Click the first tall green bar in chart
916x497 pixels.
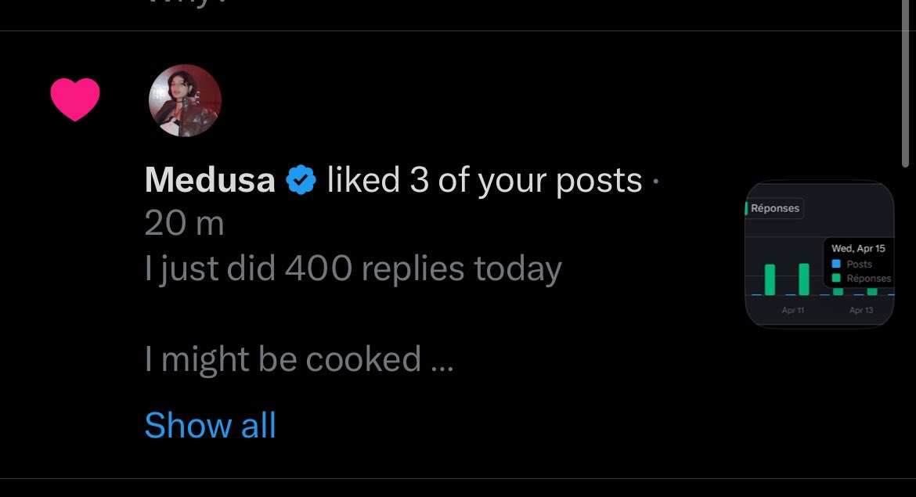point(770,279)
